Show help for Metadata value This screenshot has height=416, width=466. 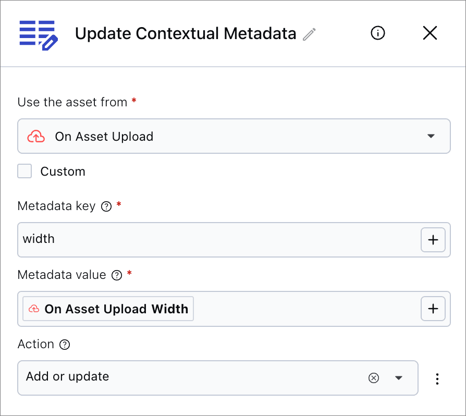(117, 275)
